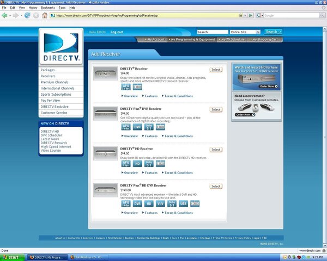Viewport: 327px width, 261px height.
Task: Click the green Go arrow beside the URL
Action: [x=251, y=15]
